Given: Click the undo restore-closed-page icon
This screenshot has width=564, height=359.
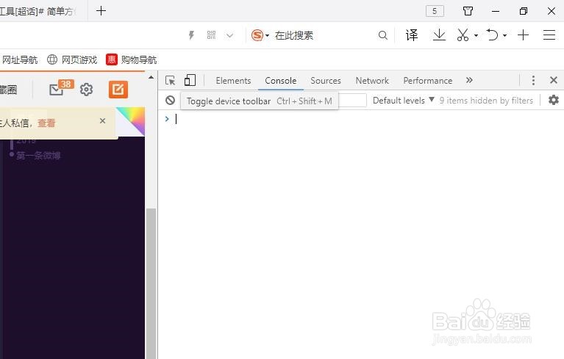Looking at the screenshot, I should (x=493, y=35).
